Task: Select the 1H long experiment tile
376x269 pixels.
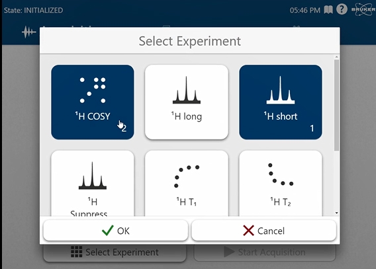Action: (187, 102)
